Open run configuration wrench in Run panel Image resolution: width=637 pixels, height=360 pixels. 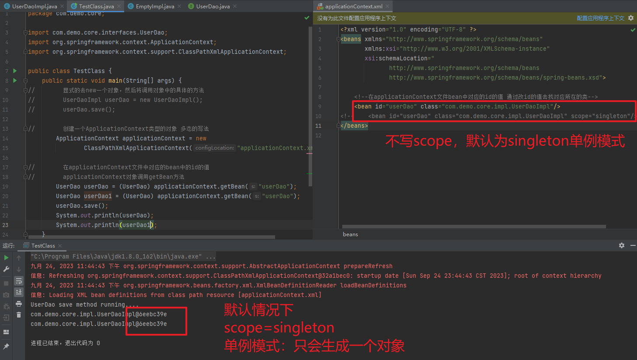6,269
